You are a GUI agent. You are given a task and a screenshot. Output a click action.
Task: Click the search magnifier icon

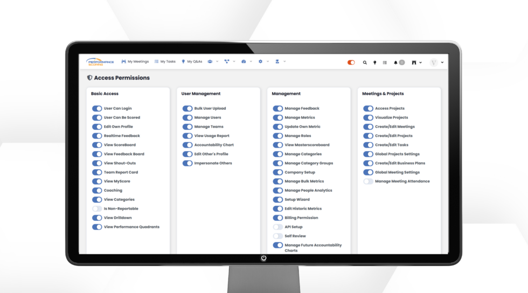365,62
